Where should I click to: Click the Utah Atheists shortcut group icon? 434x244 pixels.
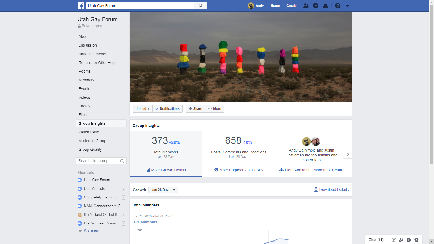(80, 189)
